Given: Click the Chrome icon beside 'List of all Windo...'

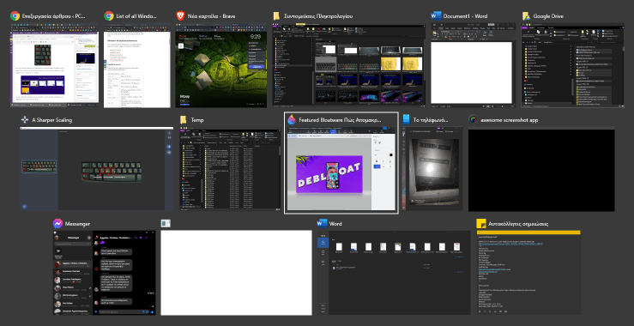Looking at the screenshot, I should (109, 16).
